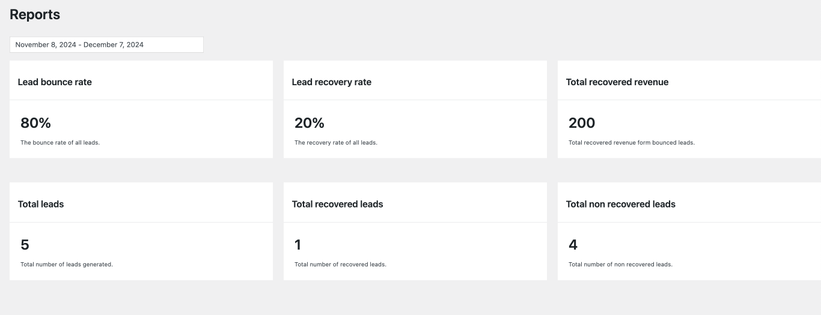Click 'The recovery rate of all leads' text

(x=336, y=143)
